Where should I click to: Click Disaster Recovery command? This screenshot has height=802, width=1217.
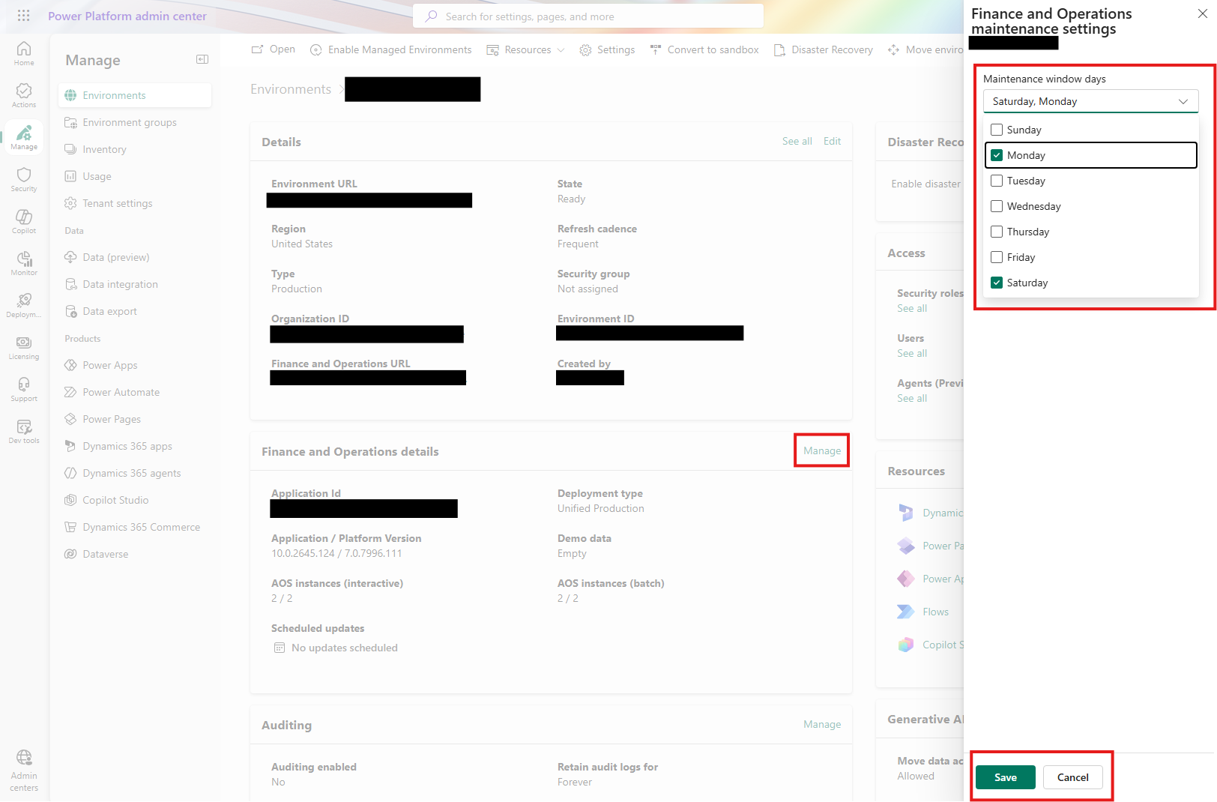coord(823,49)
